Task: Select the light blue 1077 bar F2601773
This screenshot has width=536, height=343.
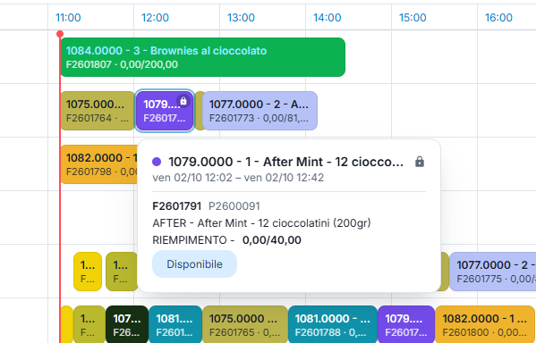Action: [259, 111]
